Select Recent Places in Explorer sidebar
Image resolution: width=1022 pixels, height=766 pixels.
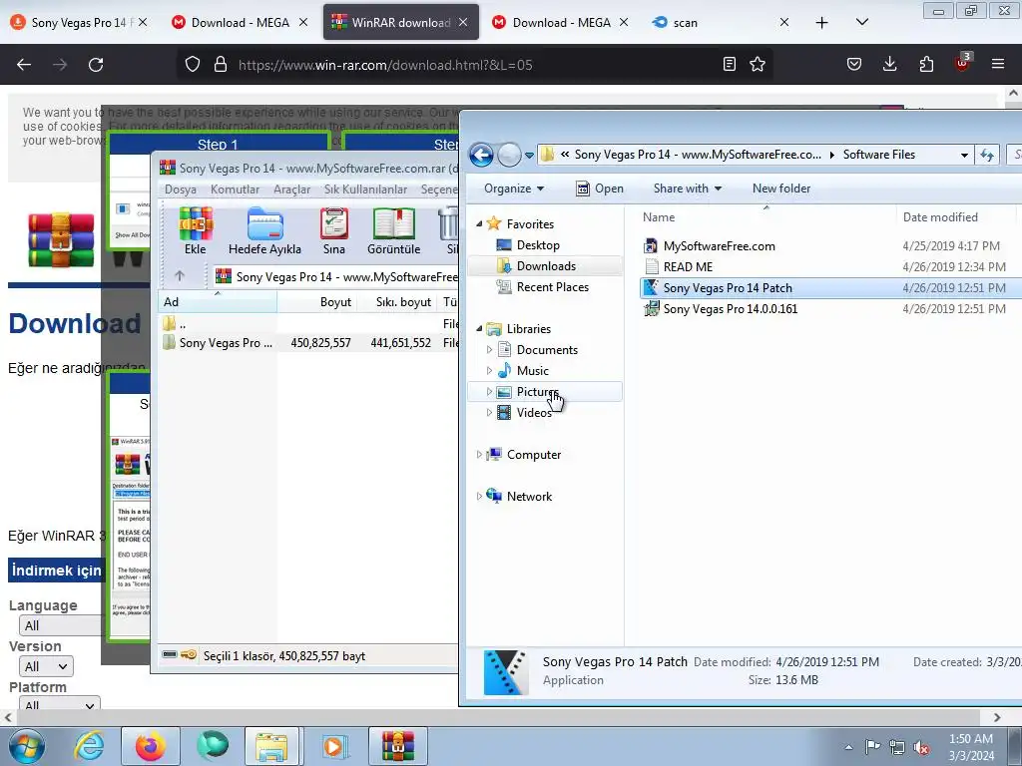click(x=552, y=286)
